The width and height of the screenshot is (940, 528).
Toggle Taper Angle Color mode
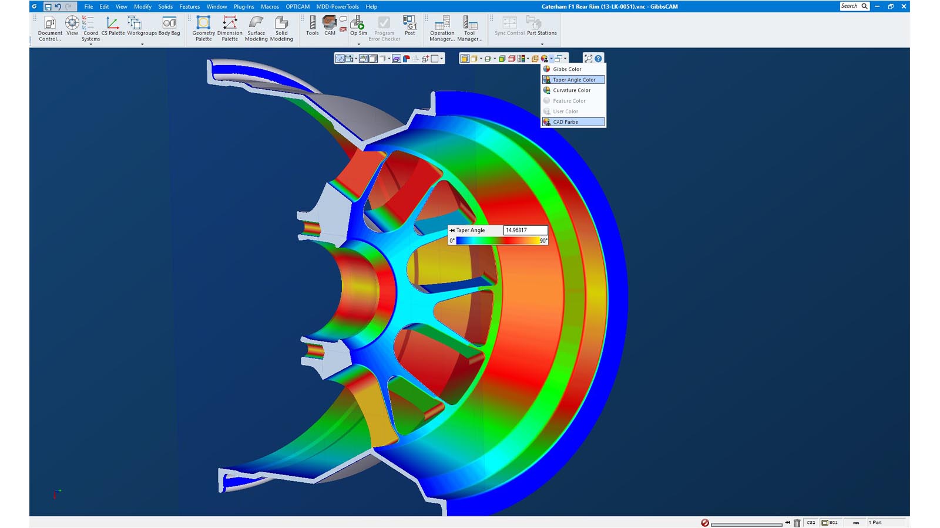(573, 80)
